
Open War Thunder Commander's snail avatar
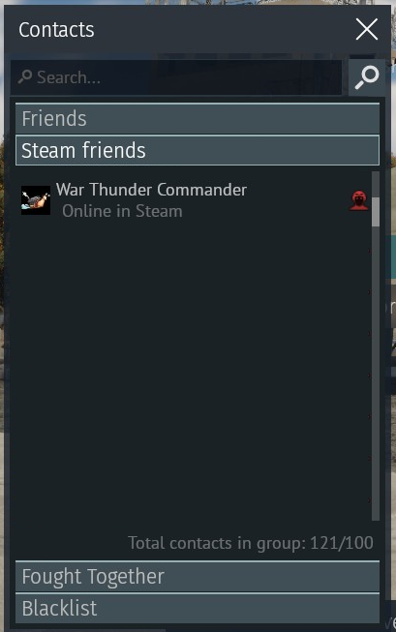click(x=36, y=200)
